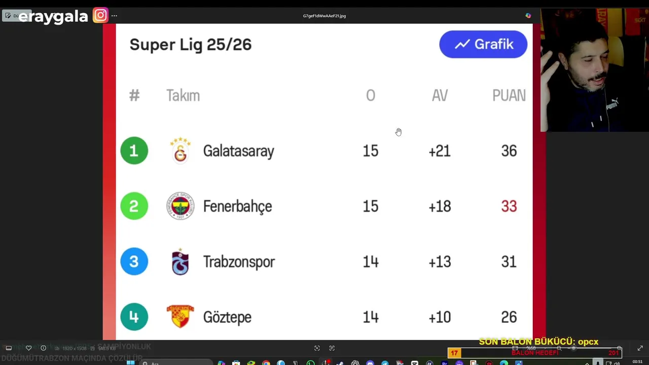Click the visual search scan icon
The height and width of the screenshot is (365, 649).
317,348
